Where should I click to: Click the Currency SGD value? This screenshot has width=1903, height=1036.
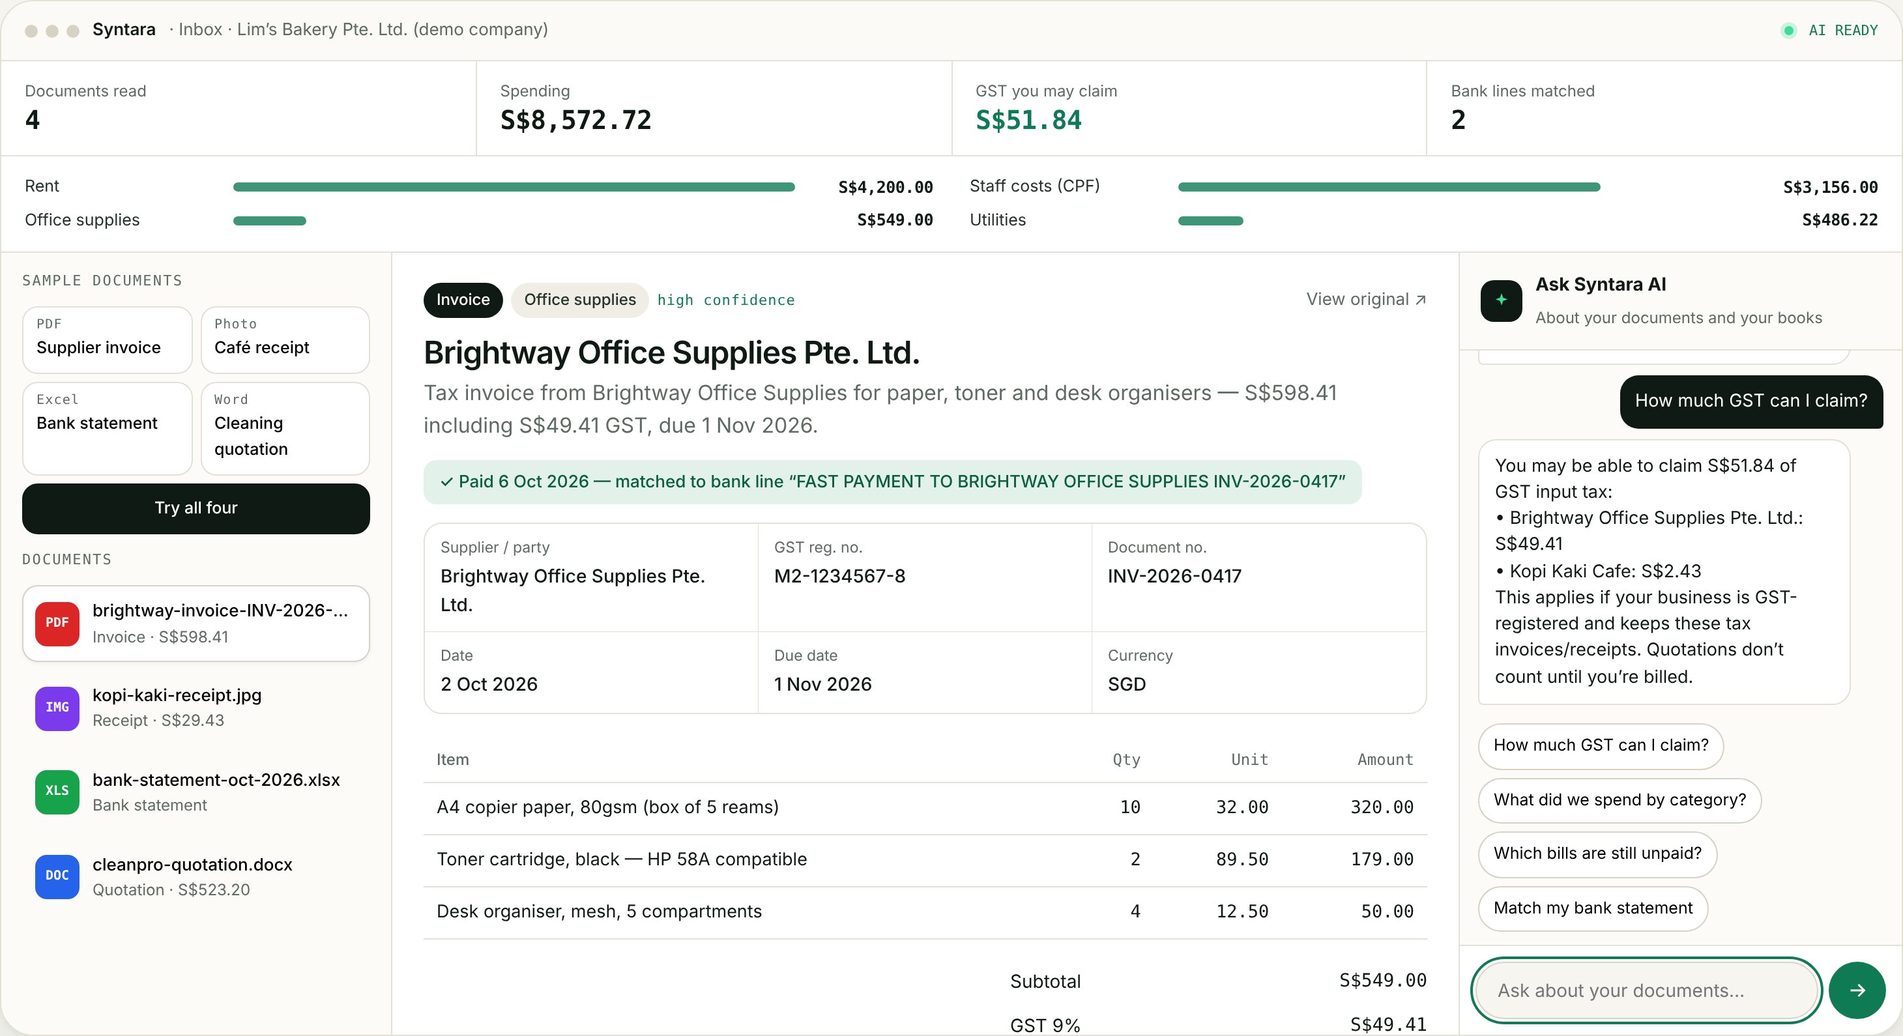1127,685
